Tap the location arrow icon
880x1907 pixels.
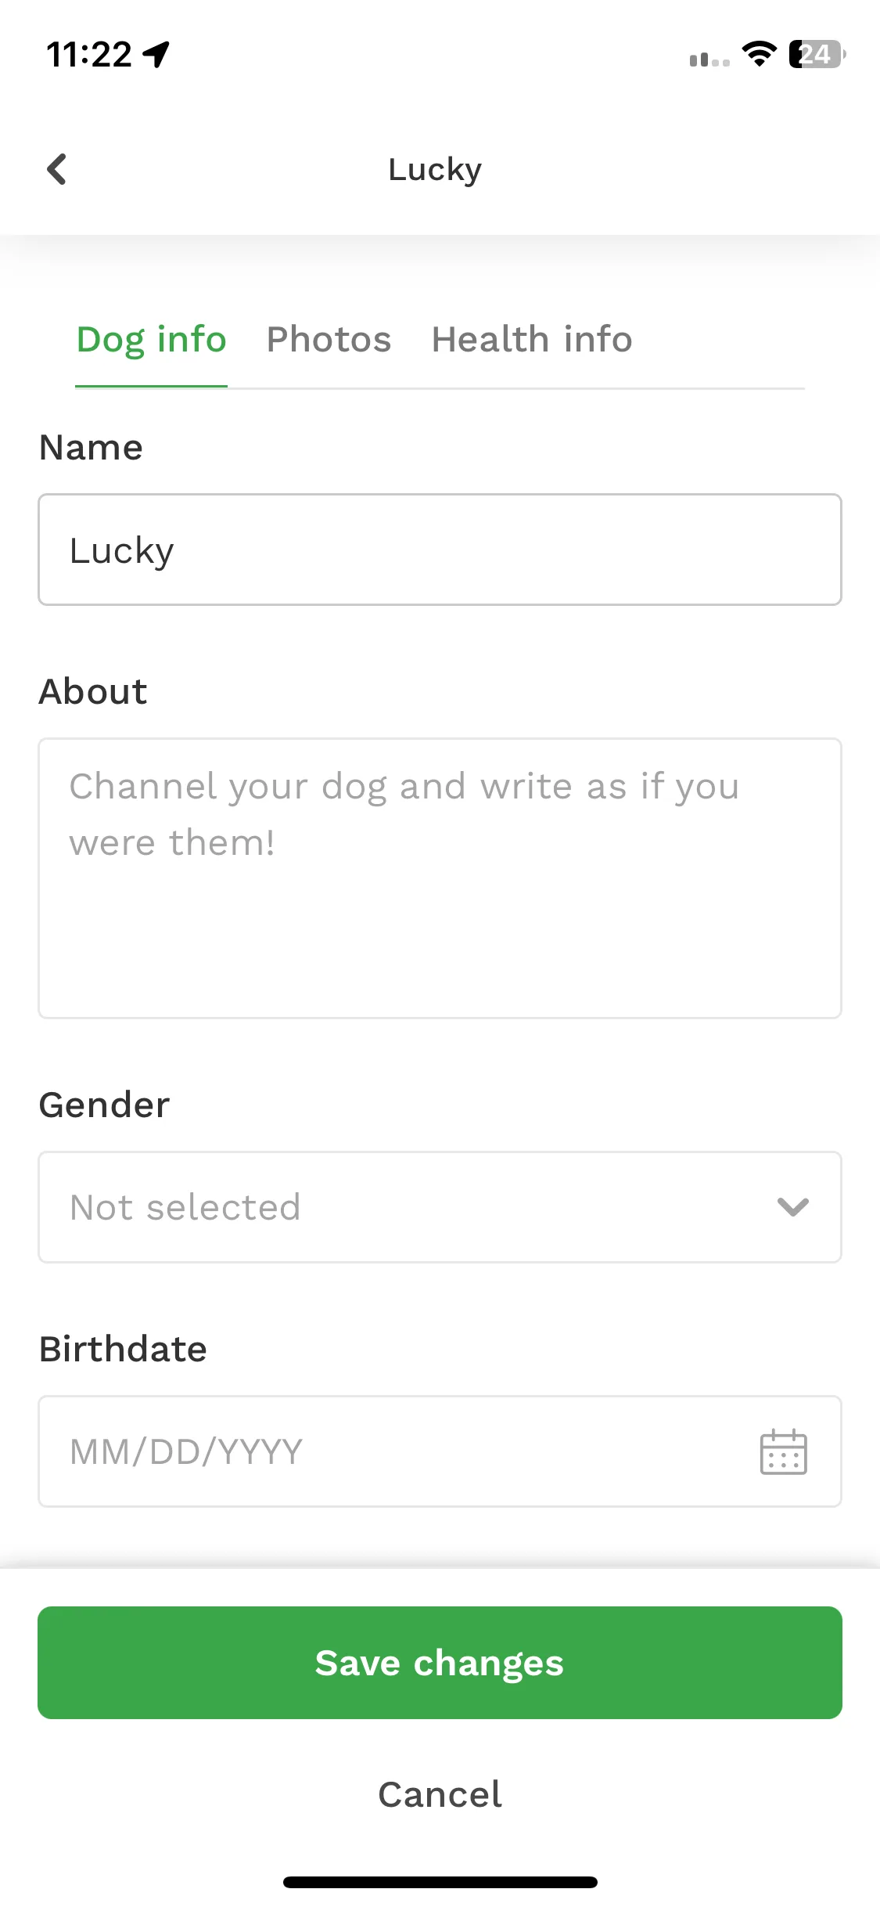click(x=156, y=54)
